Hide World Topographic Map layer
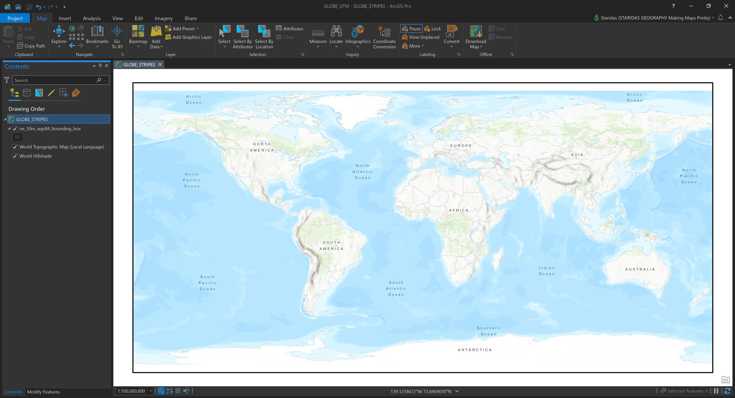 point(15,147)
